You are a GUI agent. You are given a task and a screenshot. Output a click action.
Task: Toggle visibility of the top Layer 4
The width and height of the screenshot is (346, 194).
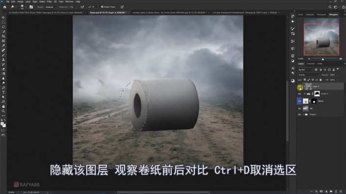click(x=300, y=87)
